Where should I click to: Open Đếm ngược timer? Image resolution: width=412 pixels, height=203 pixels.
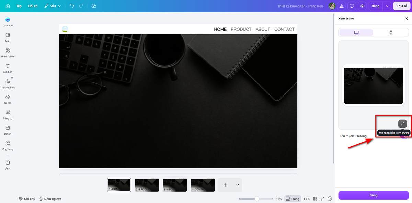pyautogui.click(x=50, y=199)
